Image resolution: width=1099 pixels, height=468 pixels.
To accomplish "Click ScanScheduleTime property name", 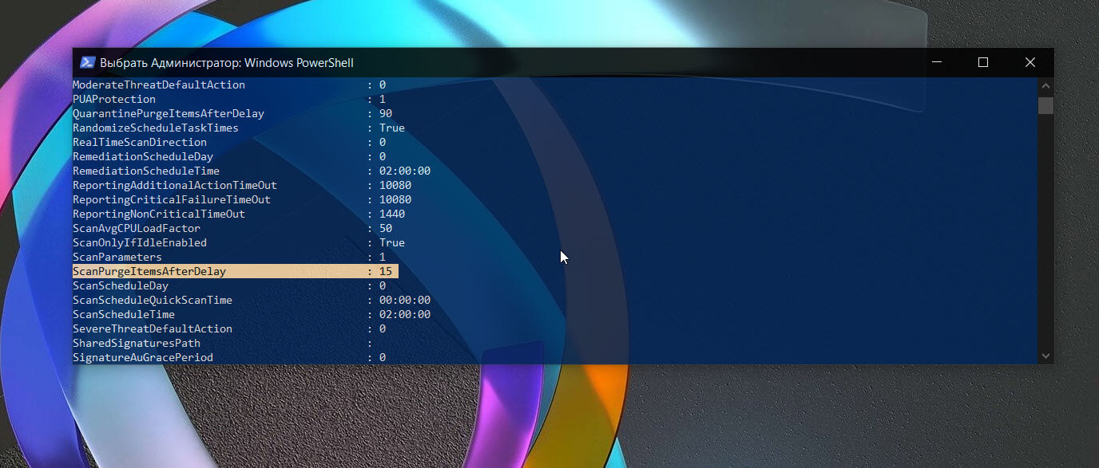I will click(x=124, y=314).
